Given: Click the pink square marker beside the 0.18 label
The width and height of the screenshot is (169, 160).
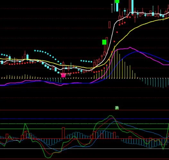Looking at the screenshot, I should click(63, 75).
